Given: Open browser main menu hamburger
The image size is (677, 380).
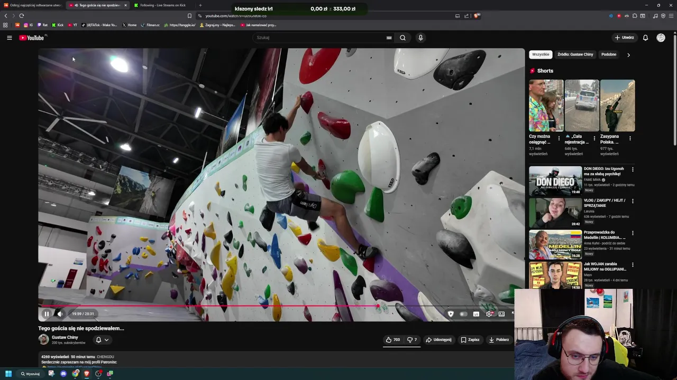Looking at the screenshot, I should (x=671, y=16).
